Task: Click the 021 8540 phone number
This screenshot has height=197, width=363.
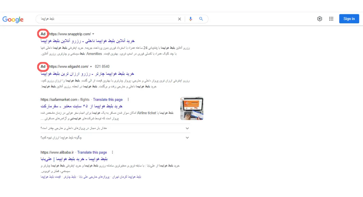Action: point(102,67)
